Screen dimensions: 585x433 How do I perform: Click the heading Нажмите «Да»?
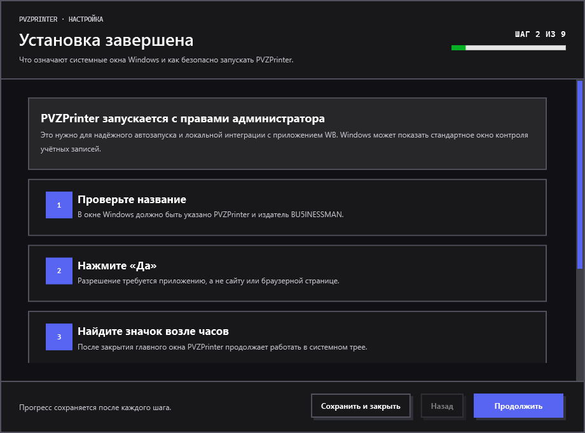117,266
